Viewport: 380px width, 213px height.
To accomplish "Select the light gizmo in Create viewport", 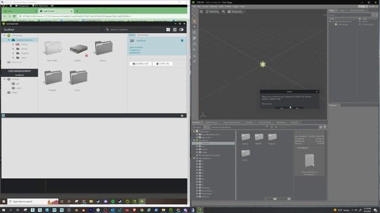I will [262, 64].
